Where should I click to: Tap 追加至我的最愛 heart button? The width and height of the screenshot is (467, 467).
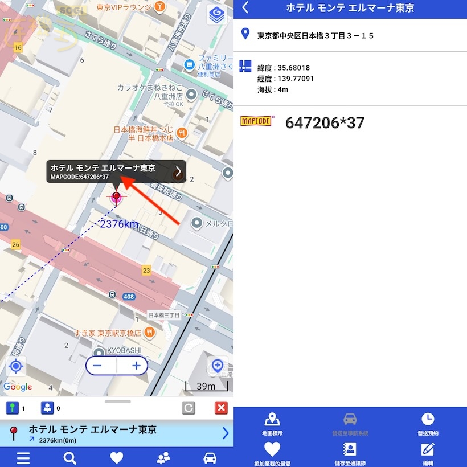pos(272,453)
